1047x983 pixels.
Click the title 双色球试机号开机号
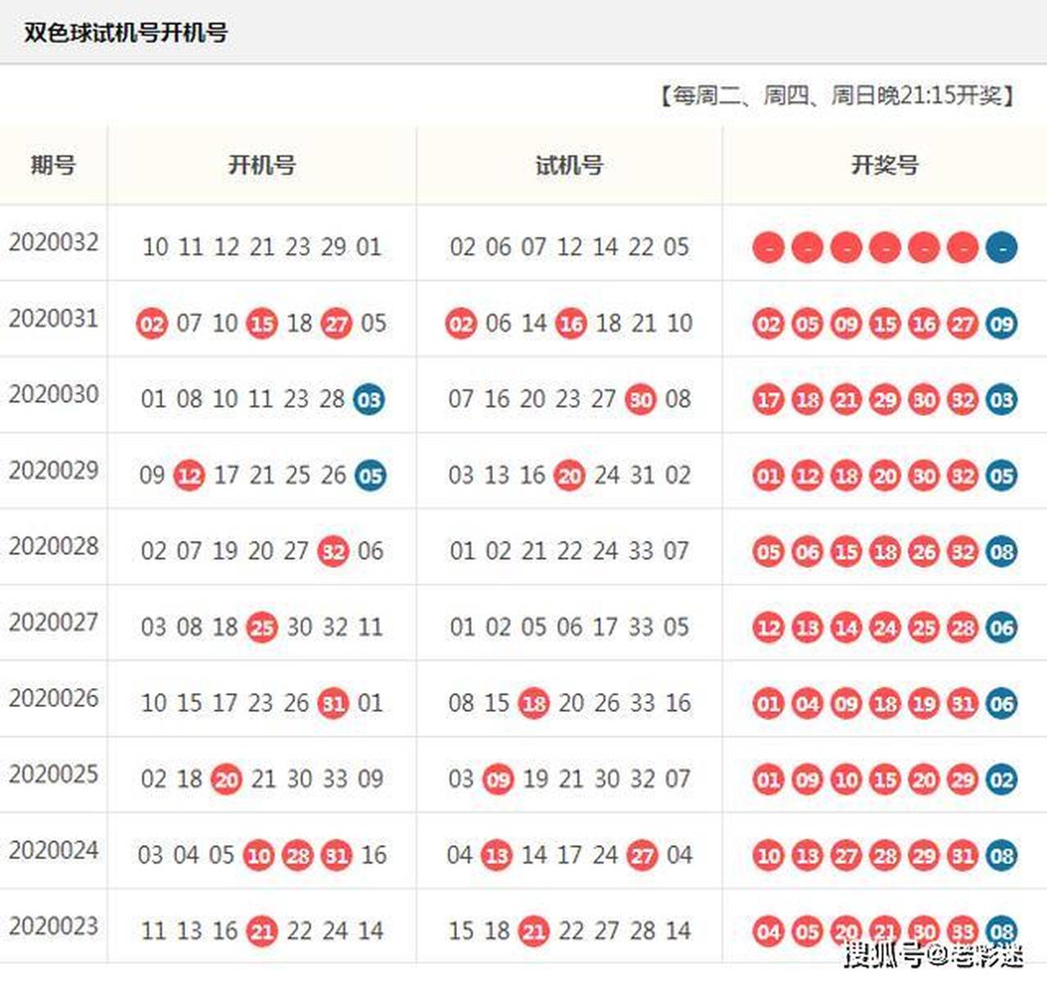pos(125,33)
